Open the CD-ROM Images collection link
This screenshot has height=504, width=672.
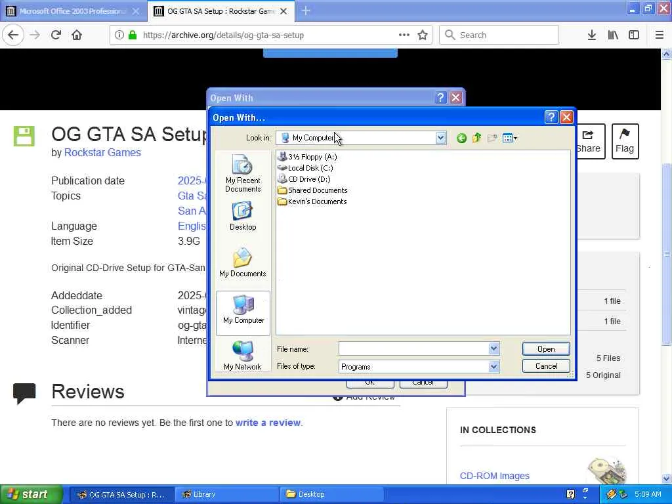(494, 476)
